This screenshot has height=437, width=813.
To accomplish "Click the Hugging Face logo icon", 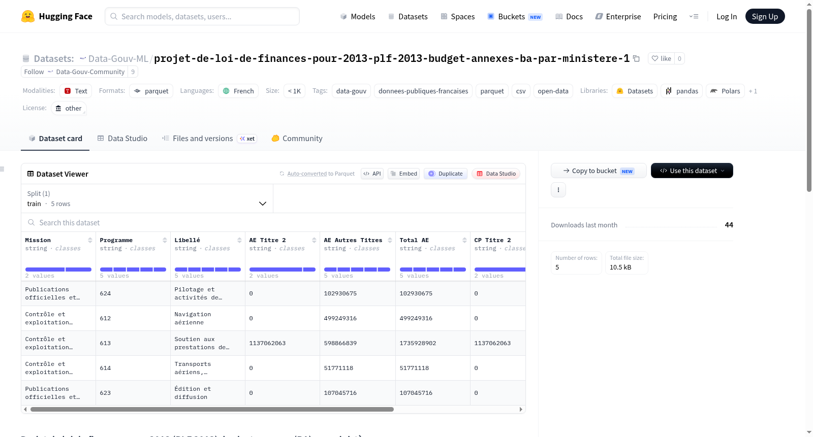I will (28, 16).
